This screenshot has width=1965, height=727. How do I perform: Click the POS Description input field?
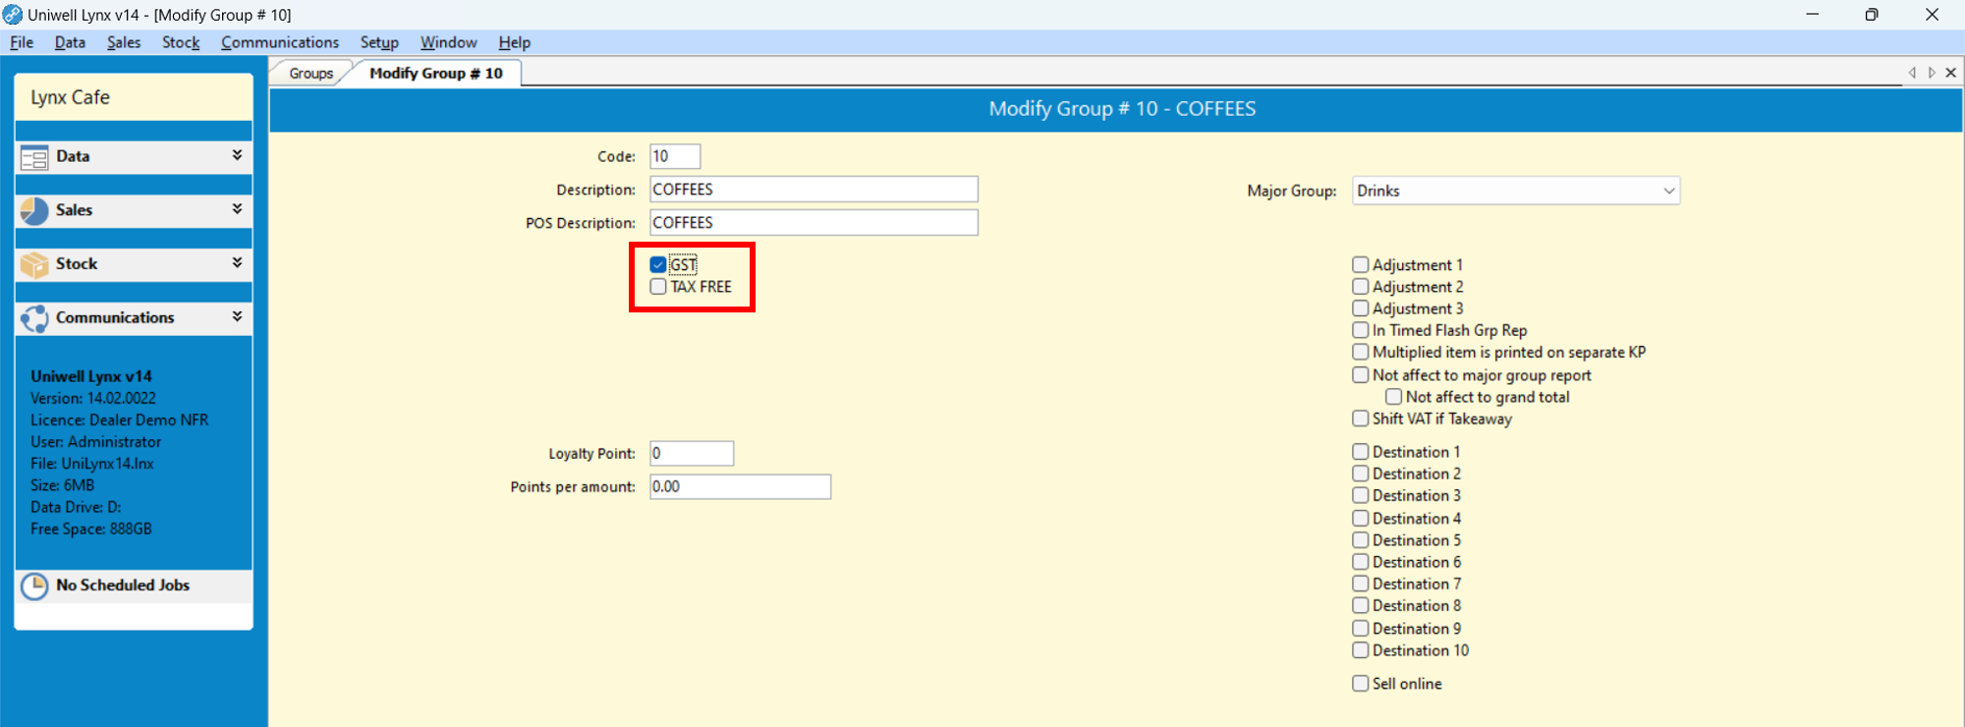[x=814, y=223]
